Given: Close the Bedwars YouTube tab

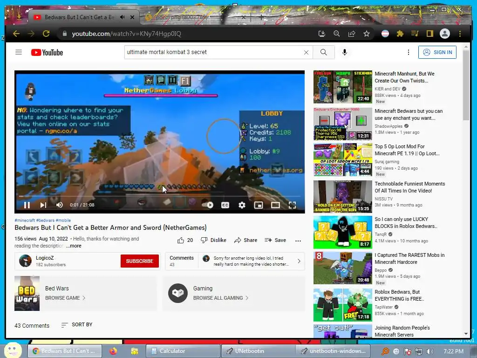Looking at the screenshot, I should (x=132, y=17).
